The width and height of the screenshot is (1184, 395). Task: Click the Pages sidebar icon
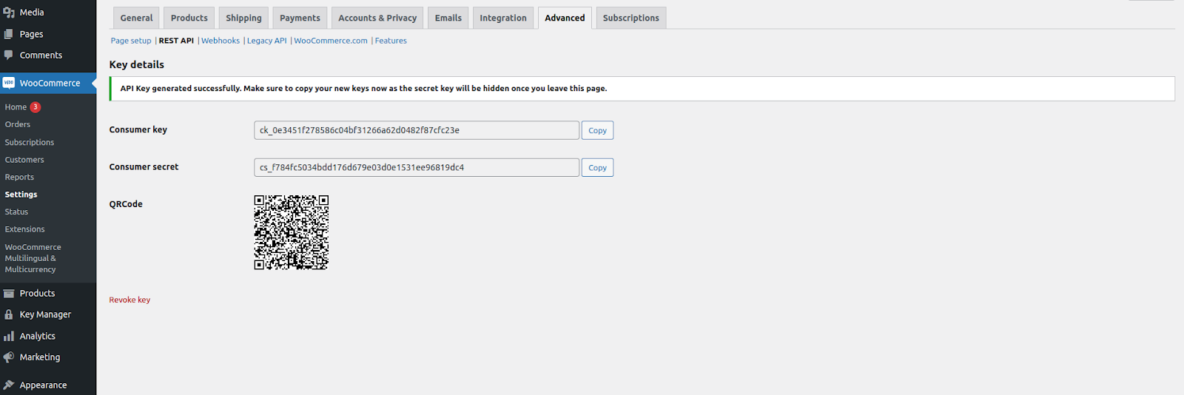click(9, 34)
